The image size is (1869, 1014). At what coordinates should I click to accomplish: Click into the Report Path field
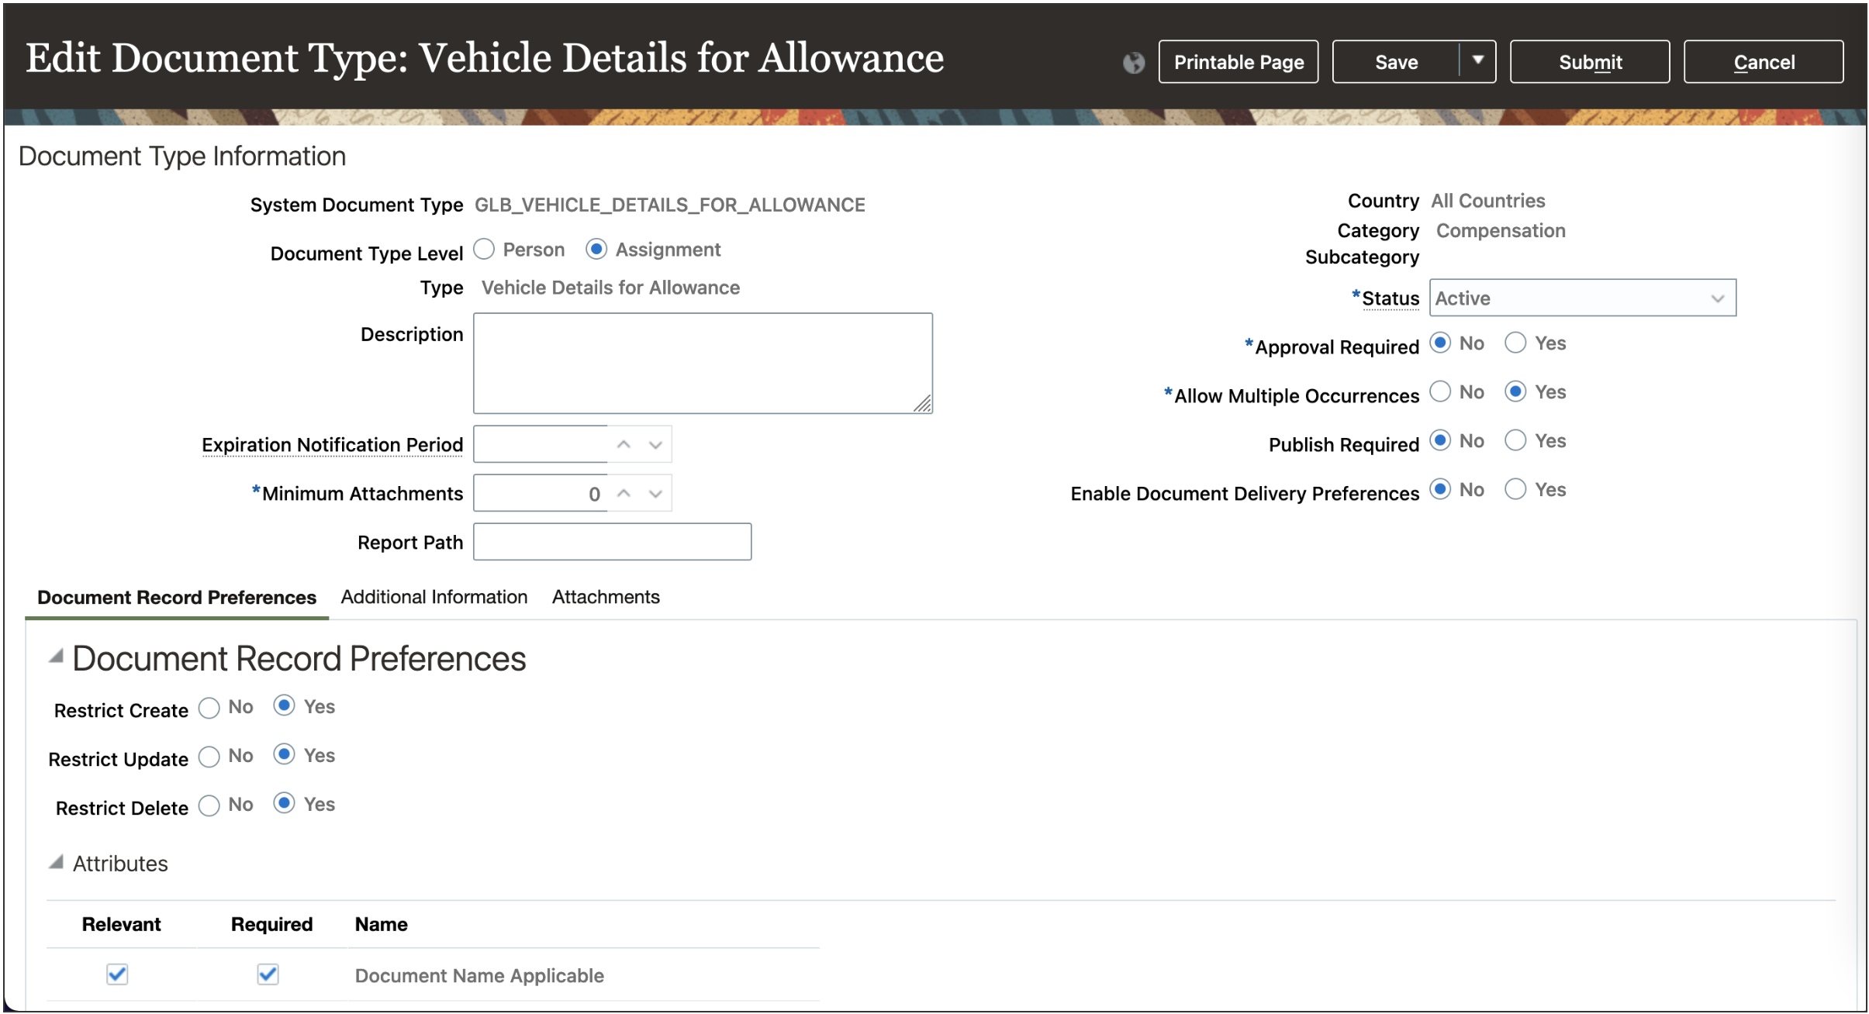(x=612, y=542)
